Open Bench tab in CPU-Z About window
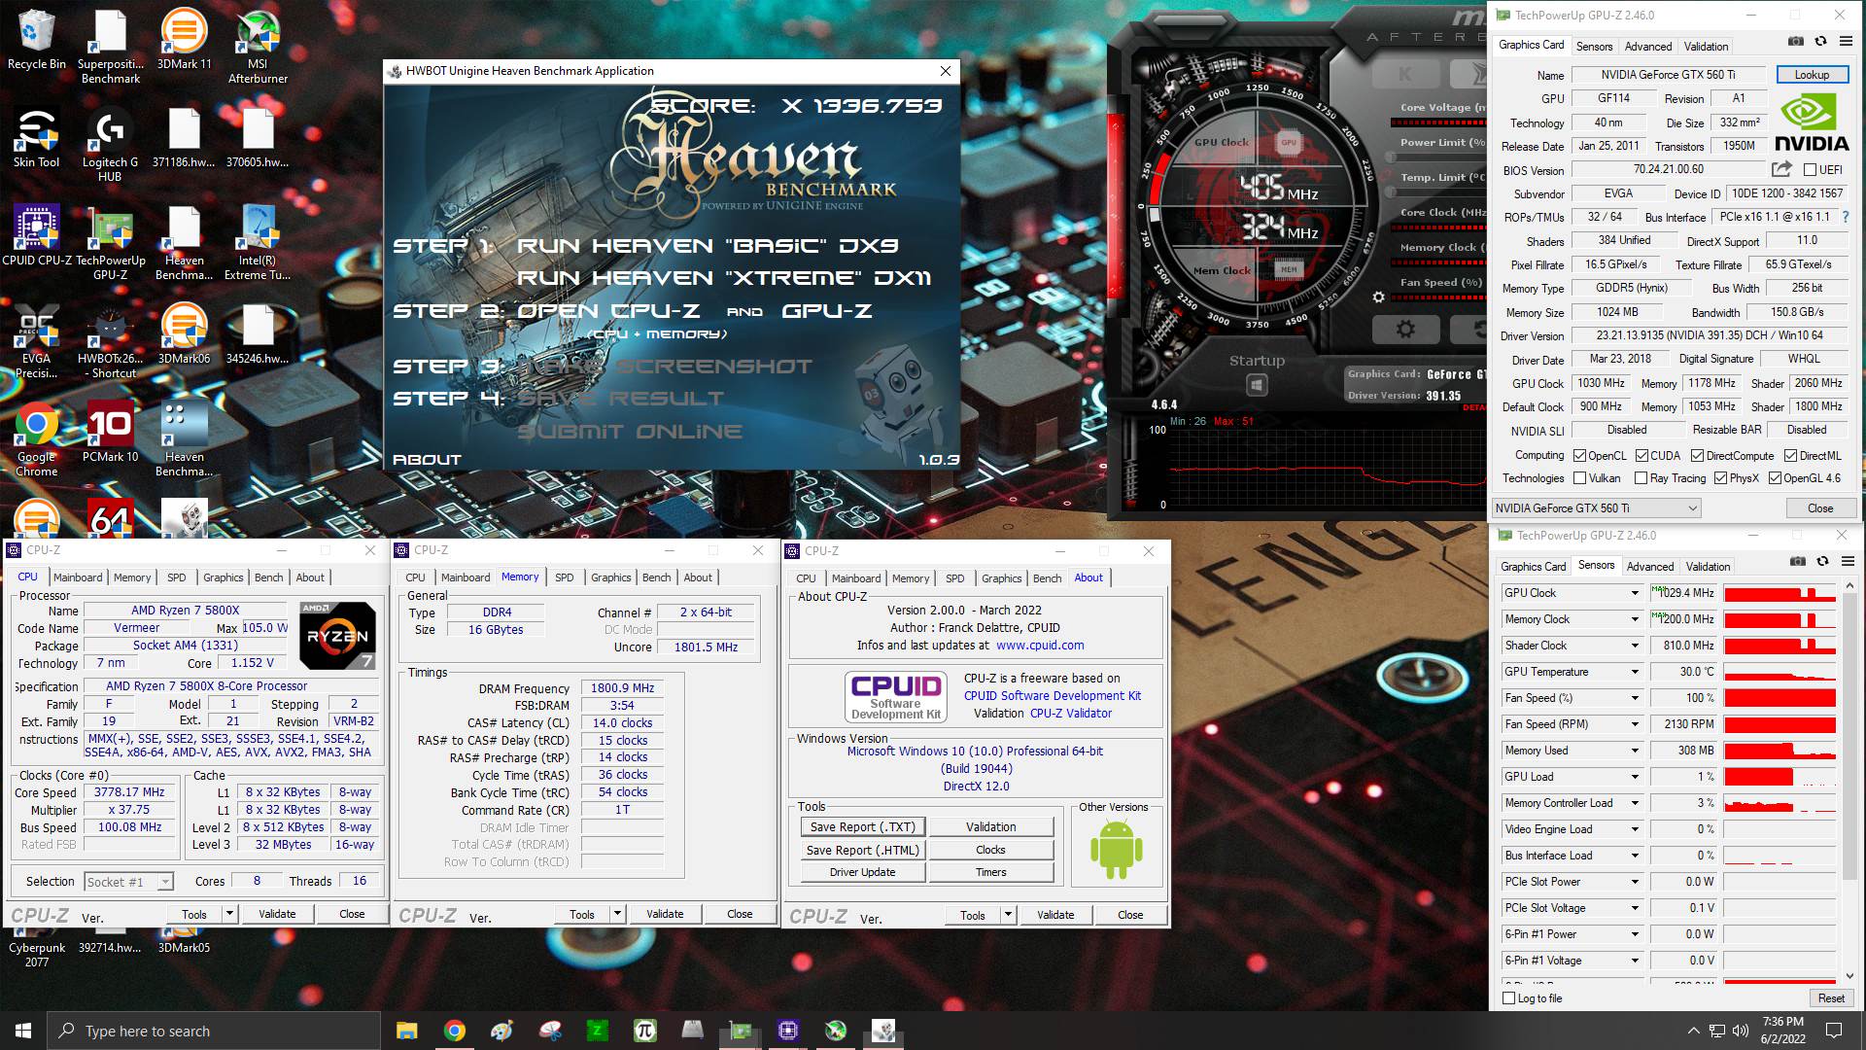This screenshot has width=1866, height=1050. click(1047, 578)
